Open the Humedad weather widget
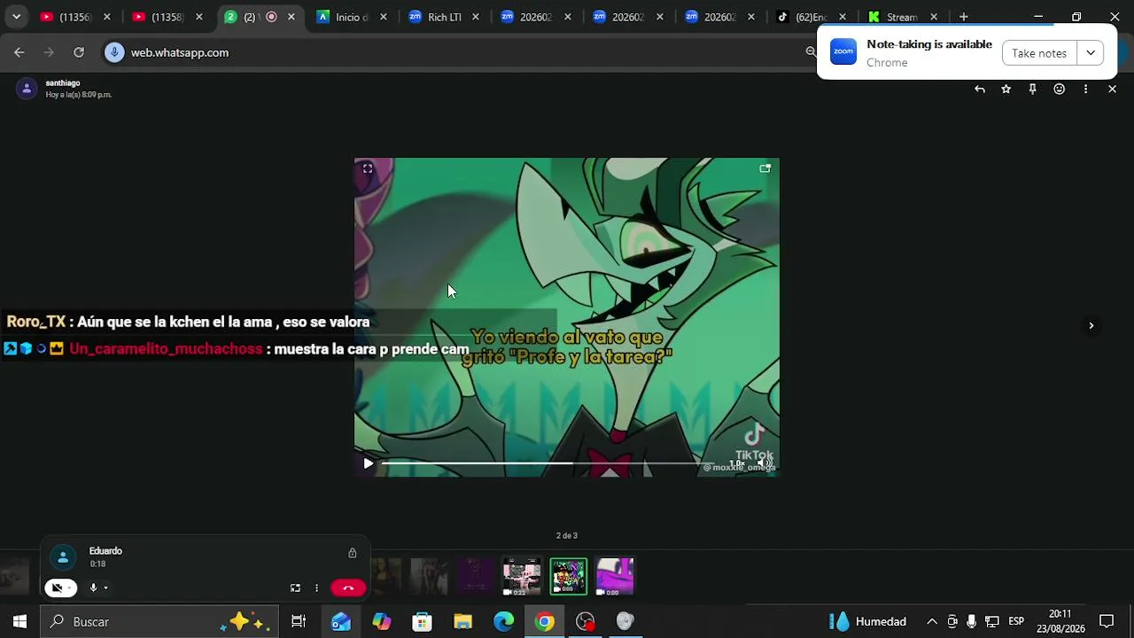Image resolution: width=1134 pixels, height=638 pixels. click(x=868, y=622)
